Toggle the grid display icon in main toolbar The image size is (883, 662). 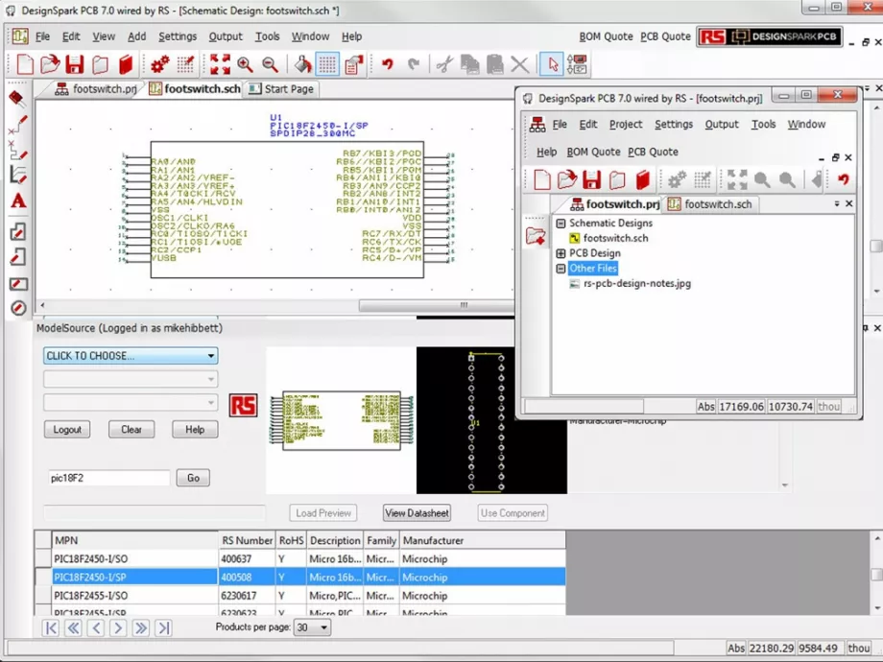click(x=327, y=64)
